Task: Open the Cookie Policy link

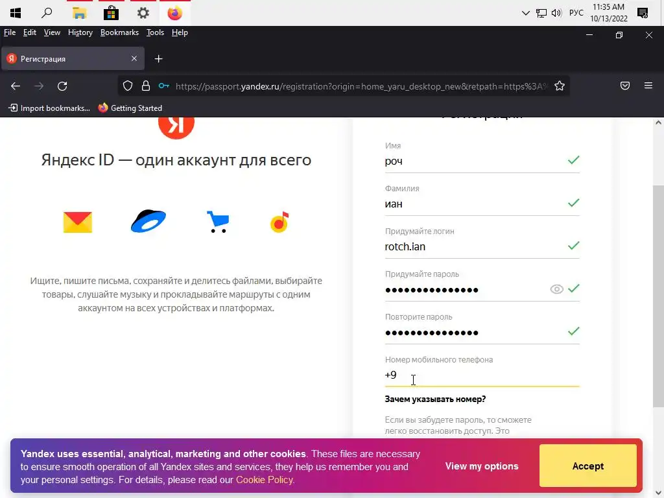Action: point(265,480)
